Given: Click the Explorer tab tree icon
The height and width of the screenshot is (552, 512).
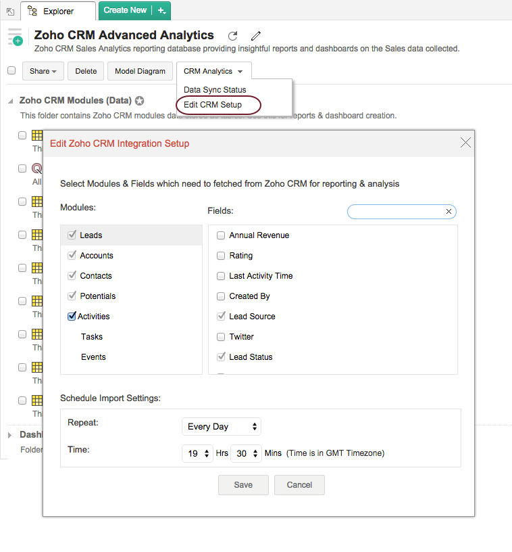Looking at the screenshot, I should pyautogui.click(x=32, y=11).
